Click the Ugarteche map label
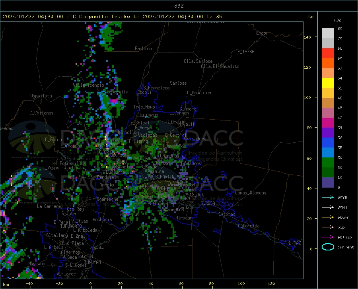The width and height of the screenshot is (358, 289). click(x=107, y=199)
